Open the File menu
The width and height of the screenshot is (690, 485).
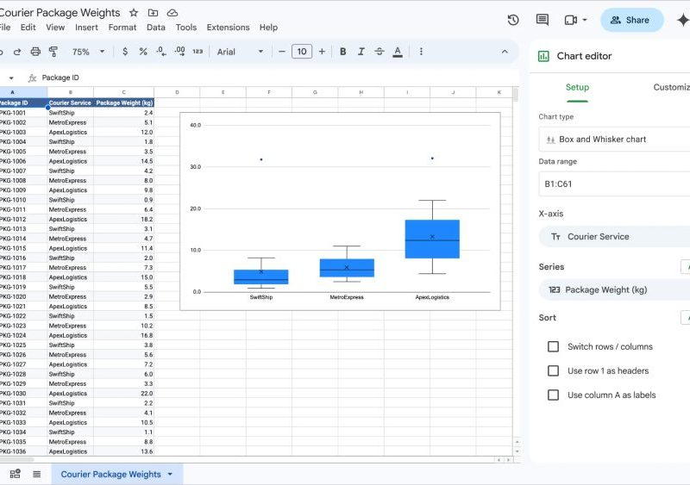tap(5, 28)
